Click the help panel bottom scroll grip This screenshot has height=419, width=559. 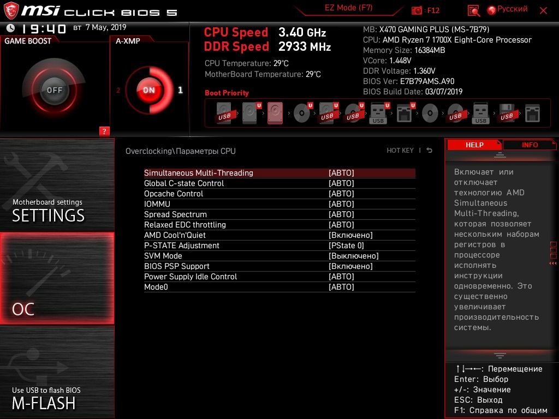[500, 355]
